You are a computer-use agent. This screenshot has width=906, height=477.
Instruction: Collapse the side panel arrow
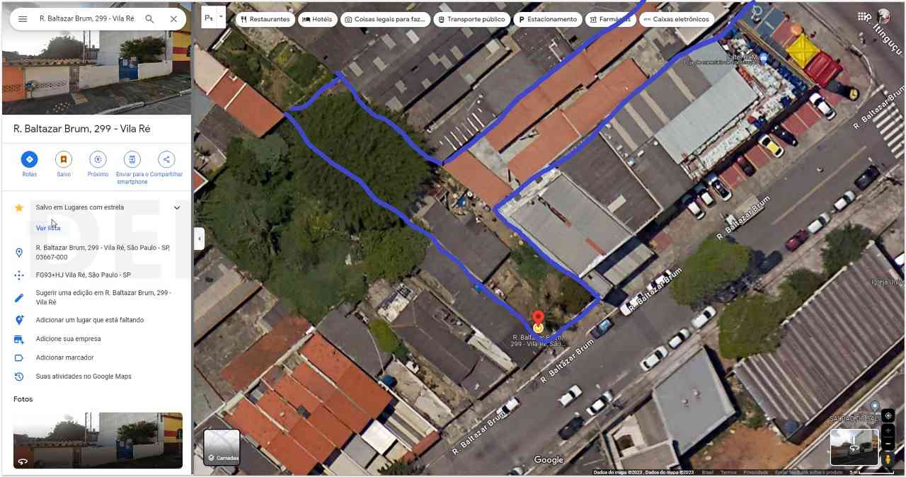tap(199, 238)
